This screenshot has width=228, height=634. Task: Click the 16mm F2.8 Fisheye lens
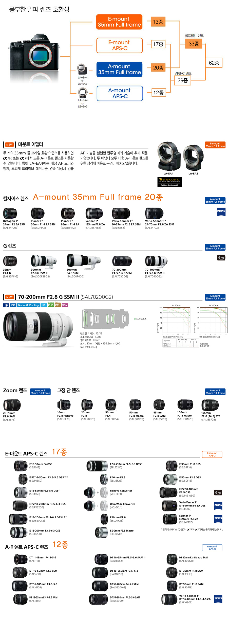coord(64,405)
